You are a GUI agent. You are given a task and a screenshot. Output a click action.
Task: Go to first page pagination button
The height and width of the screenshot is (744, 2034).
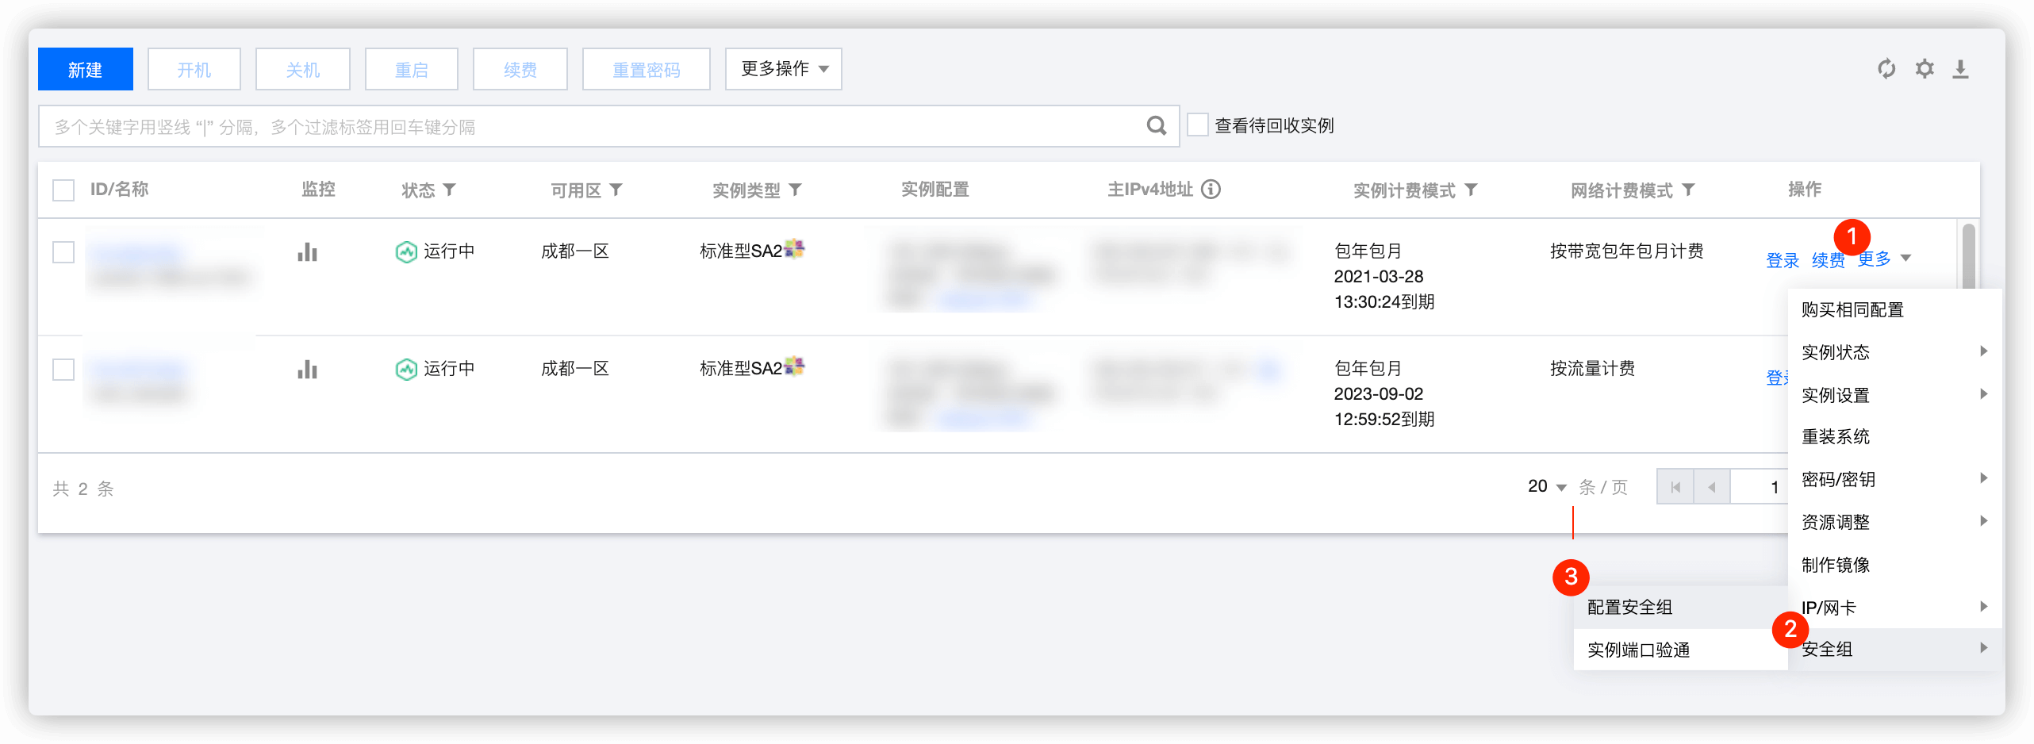pyautogui.click(x=1675, y=487)
